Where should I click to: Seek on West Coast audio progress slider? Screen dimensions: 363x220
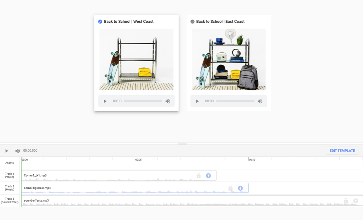click(143, 101)
